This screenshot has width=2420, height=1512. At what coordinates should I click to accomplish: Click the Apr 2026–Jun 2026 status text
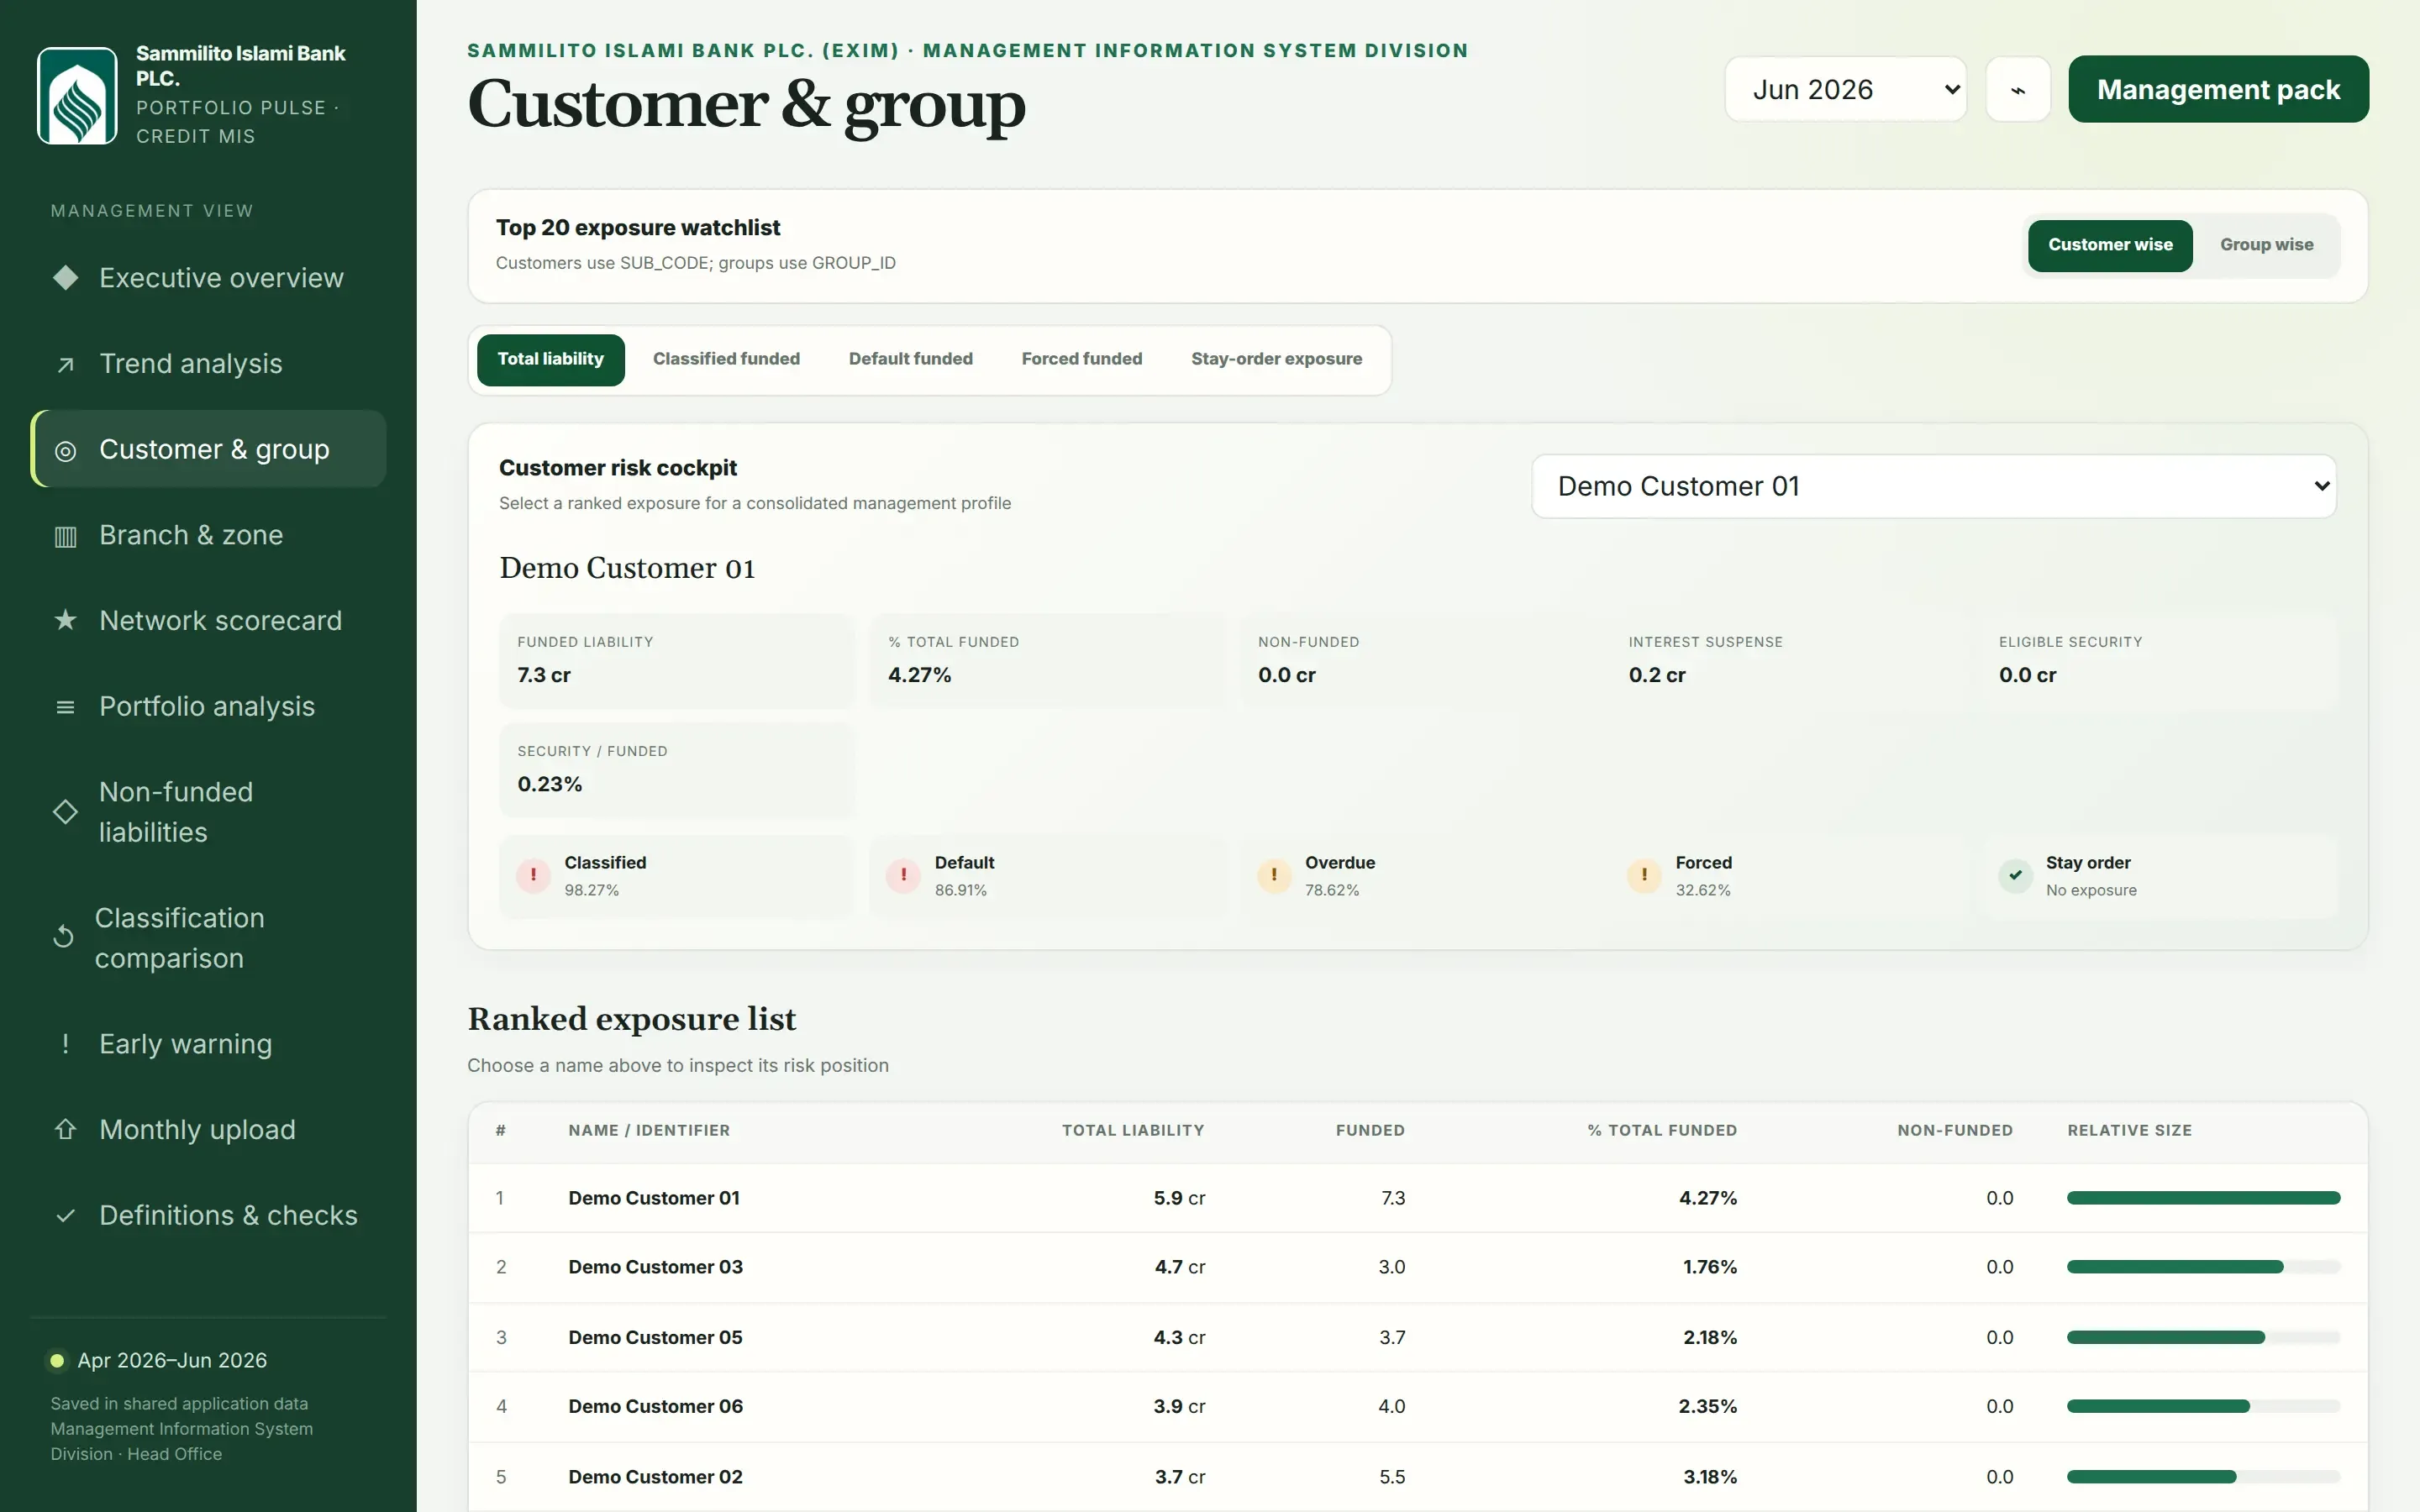172,1361
